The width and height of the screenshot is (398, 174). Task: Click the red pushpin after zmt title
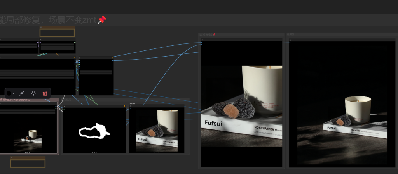pyautogui.click(x=102, y=20)
